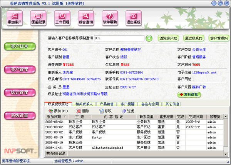
Task: Switch to the 相关联系人 tab
Action: (x=84, y=104)
